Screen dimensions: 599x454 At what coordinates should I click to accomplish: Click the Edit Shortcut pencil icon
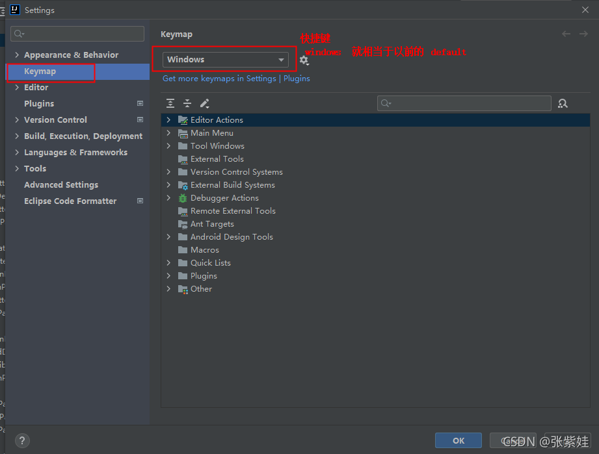[205, 103]
